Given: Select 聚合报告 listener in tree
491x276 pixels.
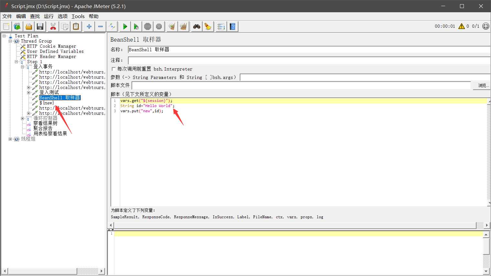Looking at the screenshot, I should [x=43, y=128].
